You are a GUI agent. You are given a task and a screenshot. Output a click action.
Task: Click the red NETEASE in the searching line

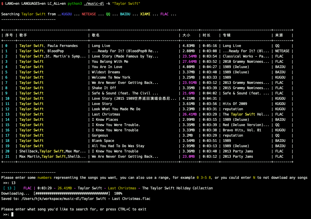click(89, 14)
